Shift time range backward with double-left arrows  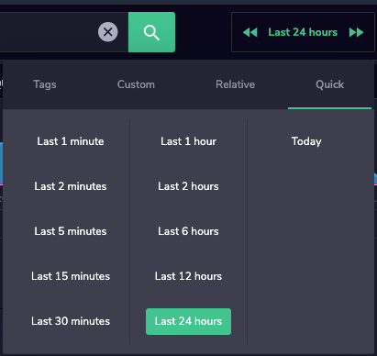pyautogui.click(x=250, y=32)
